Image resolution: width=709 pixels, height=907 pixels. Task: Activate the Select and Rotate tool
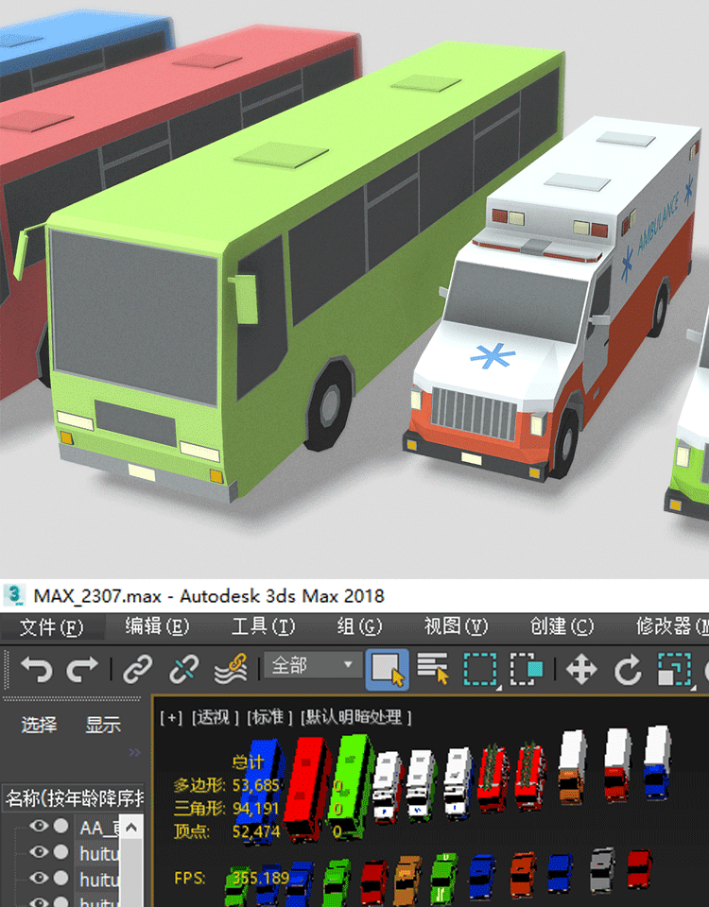point(628,670)
